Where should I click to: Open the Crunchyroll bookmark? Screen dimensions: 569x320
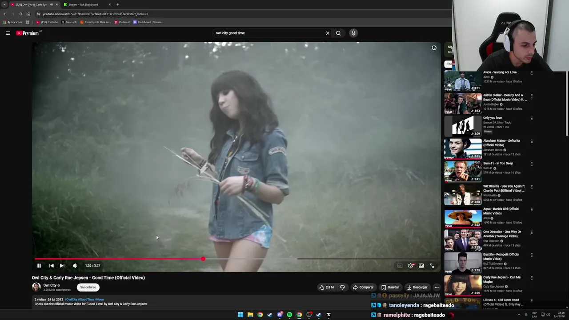[95, 22]
